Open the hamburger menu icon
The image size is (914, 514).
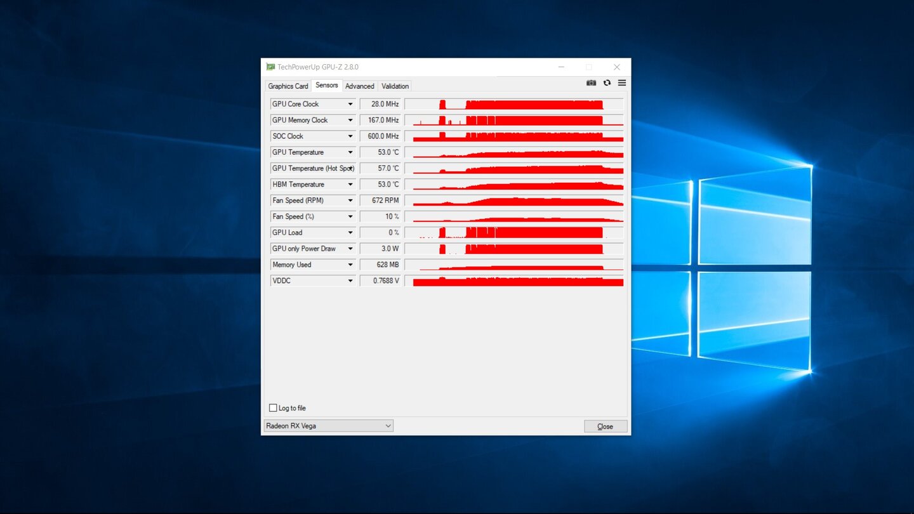622,83
